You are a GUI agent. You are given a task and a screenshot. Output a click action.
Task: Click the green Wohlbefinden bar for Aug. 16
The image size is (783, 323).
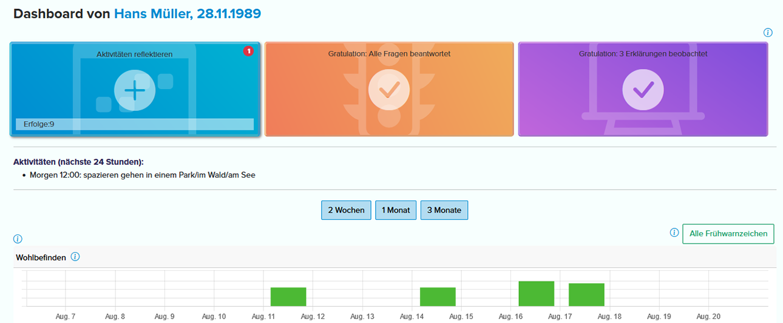pos(536,293)
